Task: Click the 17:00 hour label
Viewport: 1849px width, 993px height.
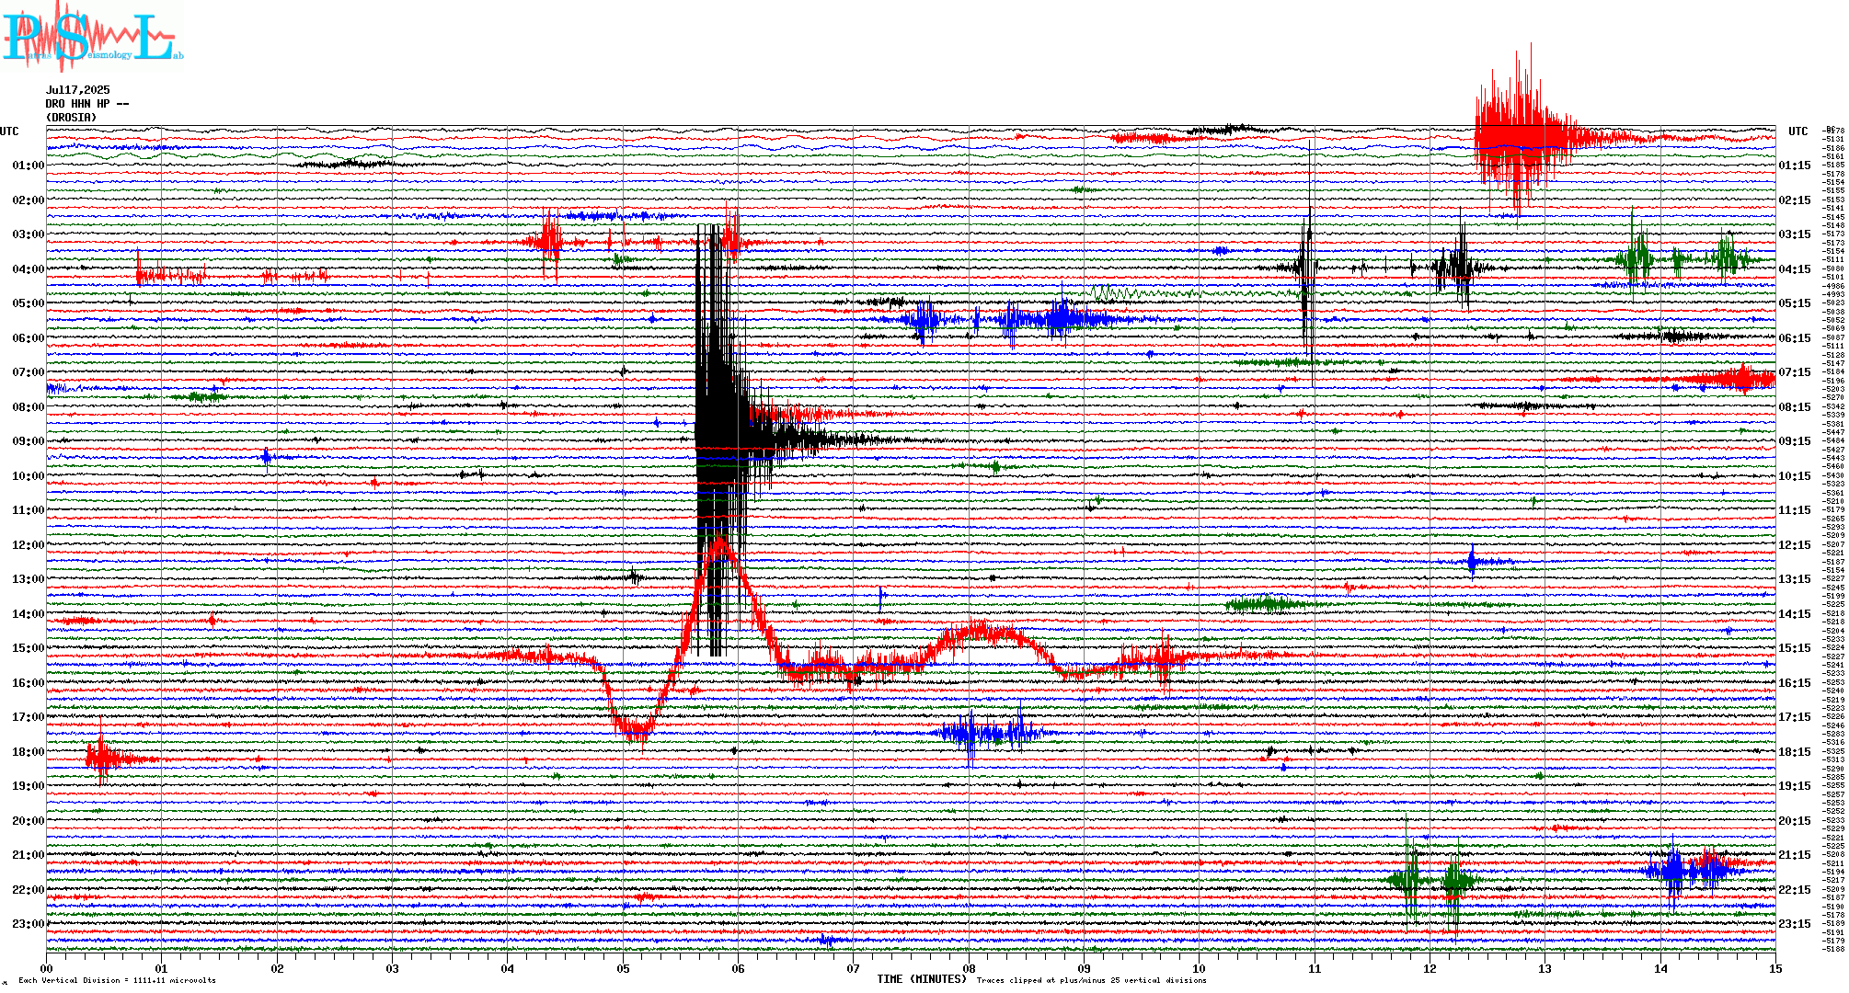Action: [x=28, y=717]
